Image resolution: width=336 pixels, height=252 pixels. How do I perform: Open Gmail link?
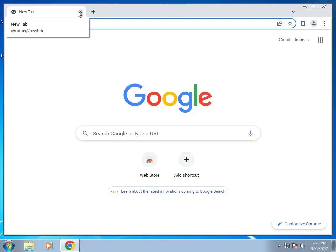tap(284, 40)
